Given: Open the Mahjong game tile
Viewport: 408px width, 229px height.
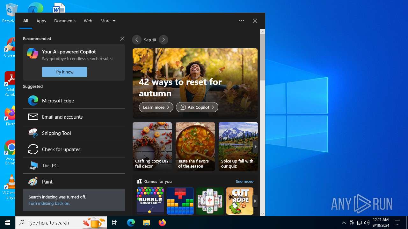Looking at the screenshot, I should tap(210, 201).
